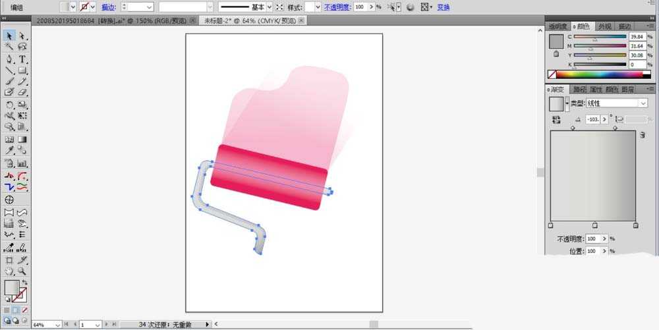The image size is (659, 330).
Task: Expand the stroke weight dropdown
Action: (x=149, y=7)
